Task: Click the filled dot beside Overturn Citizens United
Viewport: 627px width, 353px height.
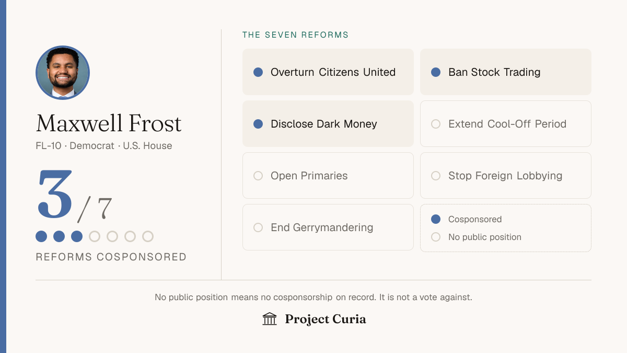Action: coord(258,72)
